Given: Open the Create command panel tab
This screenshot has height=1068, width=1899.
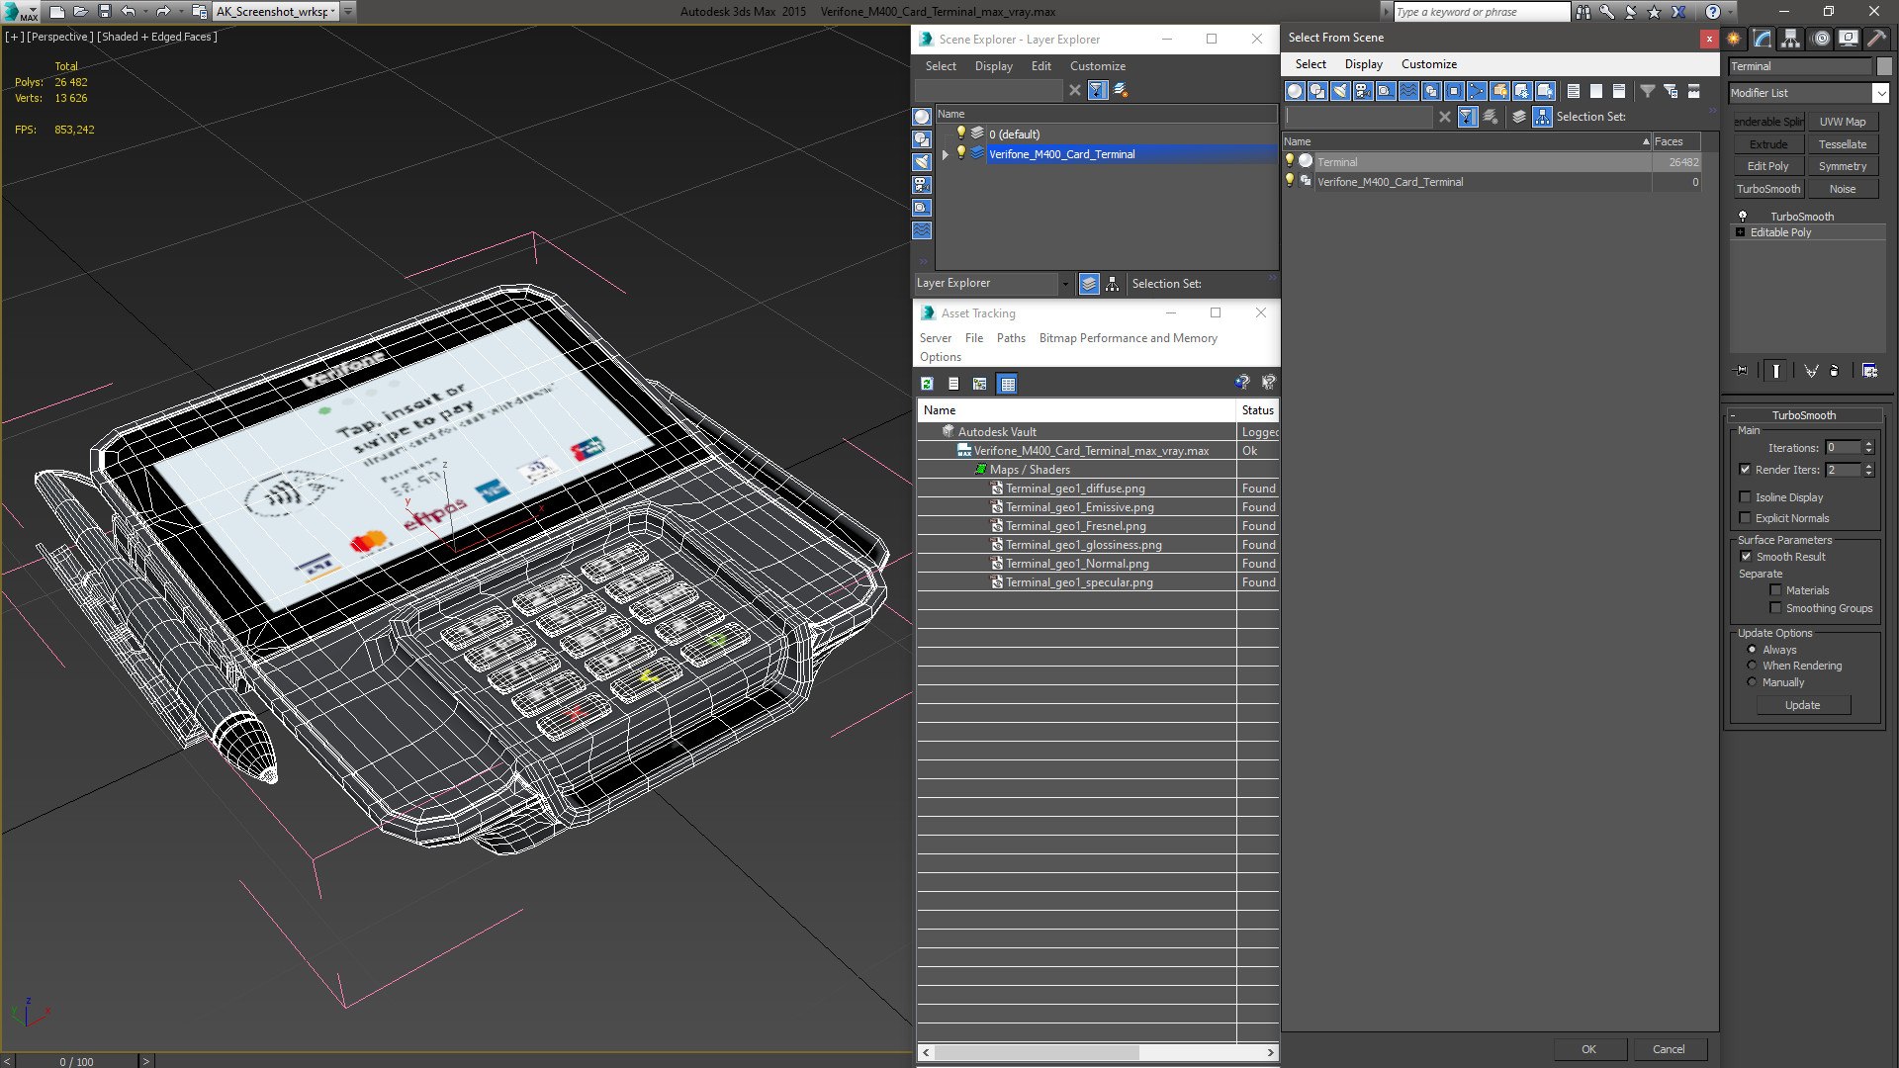Looking at the screenshot, I should [x=1735, y=39].
